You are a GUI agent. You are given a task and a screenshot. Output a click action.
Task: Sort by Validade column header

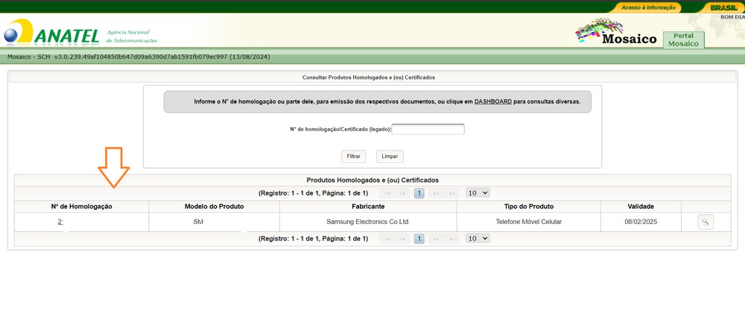click(641, 206)
